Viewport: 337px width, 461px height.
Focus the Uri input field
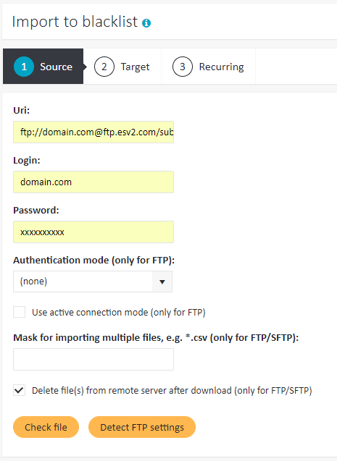click(x=93, y=132)
